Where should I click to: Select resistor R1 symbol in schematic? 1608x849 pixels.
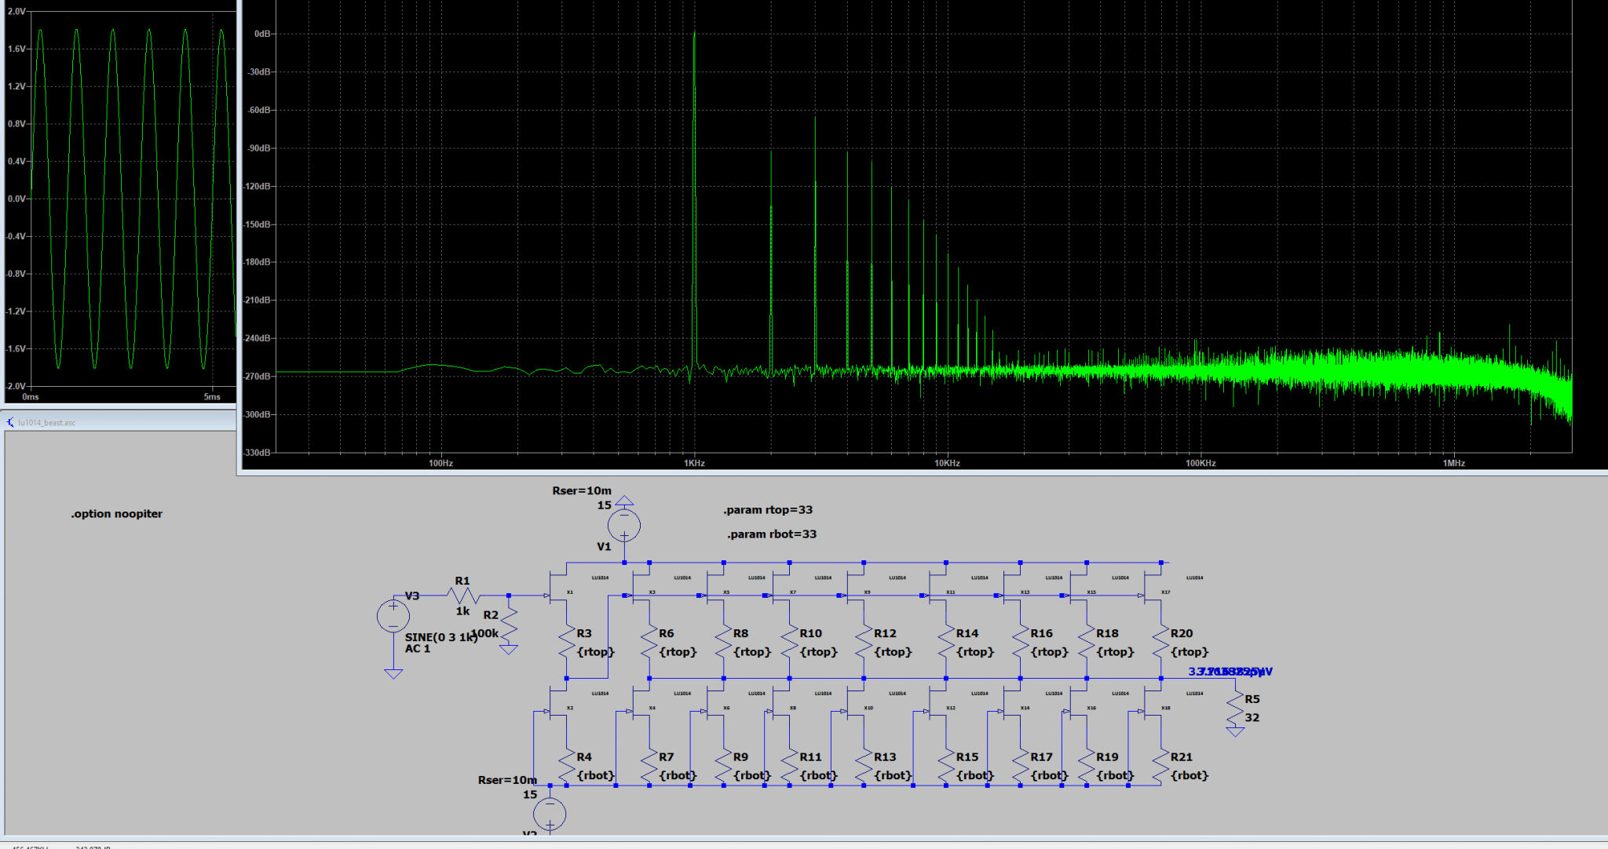[x=463, y=596]
